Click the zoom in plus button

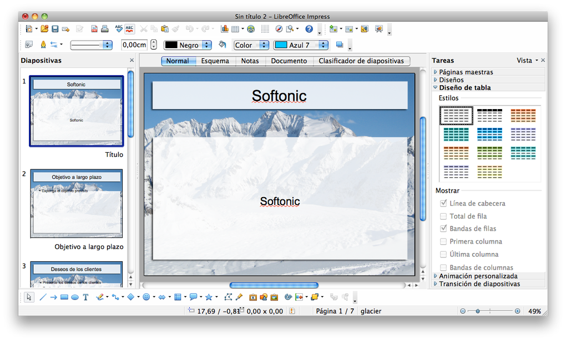pyautogui.click(x=517, y=311)
